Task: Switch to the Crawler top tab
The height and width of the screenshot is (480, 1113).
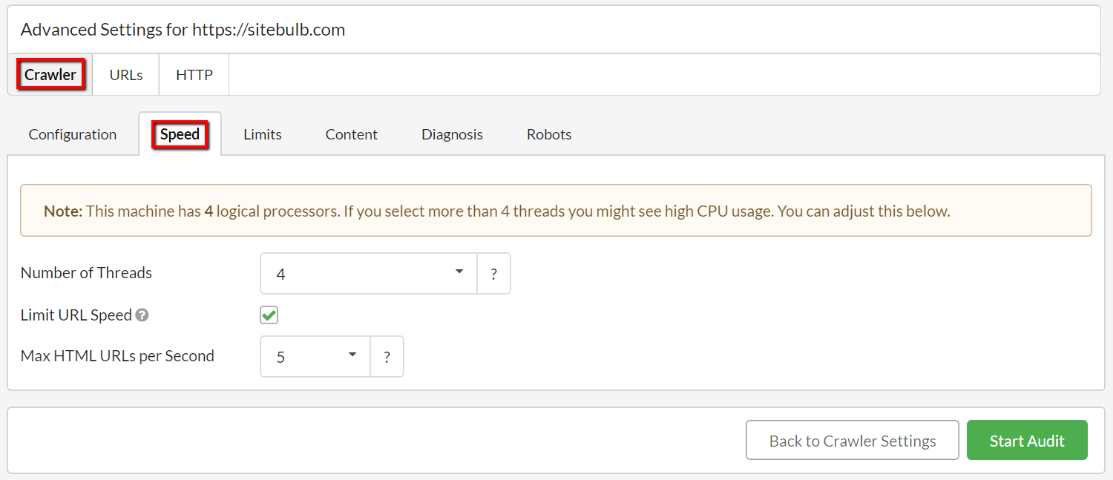Action: 50,75
